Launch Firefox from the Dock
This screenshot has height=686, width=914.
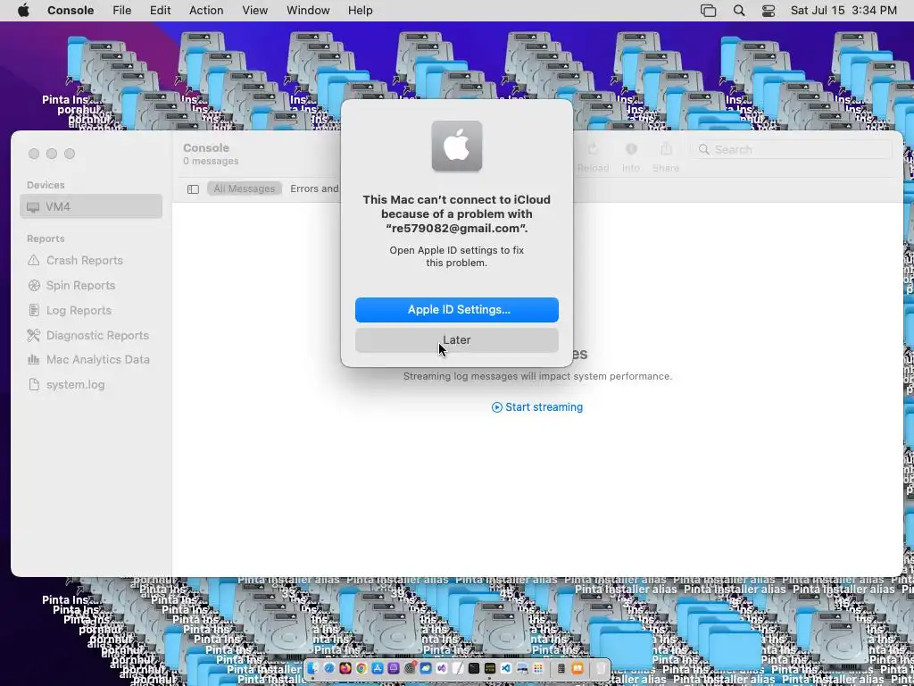tap(345, 668)
